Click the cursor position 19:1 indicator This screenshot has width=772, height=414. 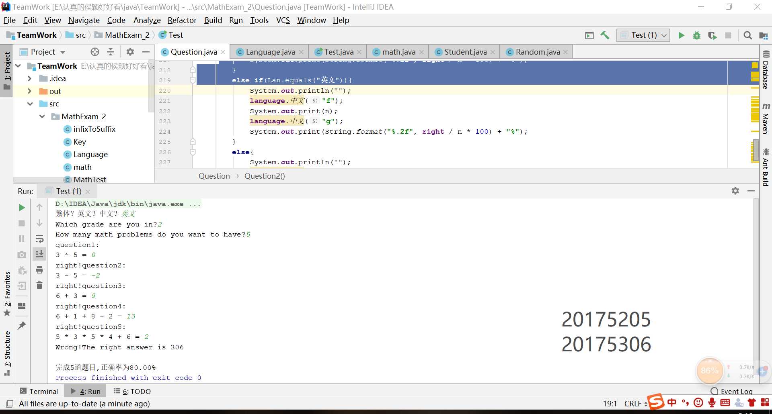pyautogui.click(x=610, y=404)
